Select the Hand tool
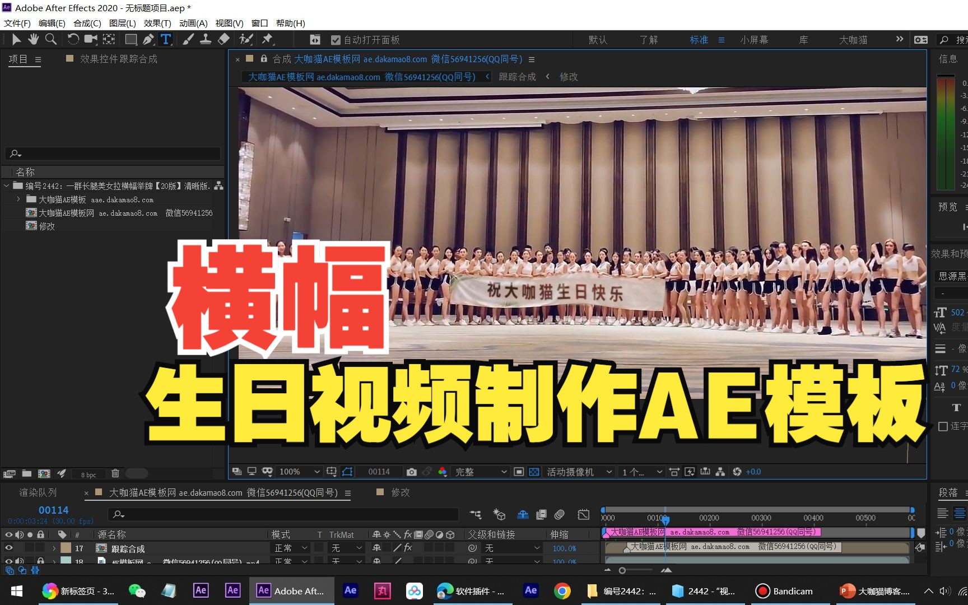The image size is (968, 605). click(x=34, y=39)
